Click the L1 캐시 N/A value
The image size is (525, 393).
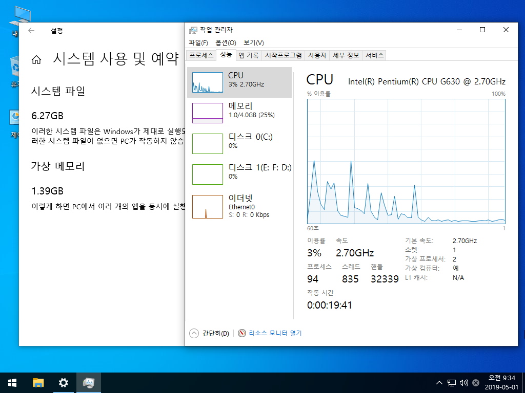tap(458, 278)
